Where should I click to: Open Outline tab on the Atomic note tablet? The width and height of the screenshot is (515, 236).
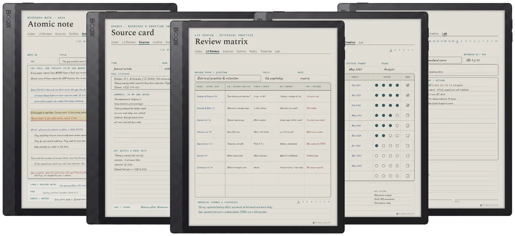pyautogui.click(x=74, y=34)
